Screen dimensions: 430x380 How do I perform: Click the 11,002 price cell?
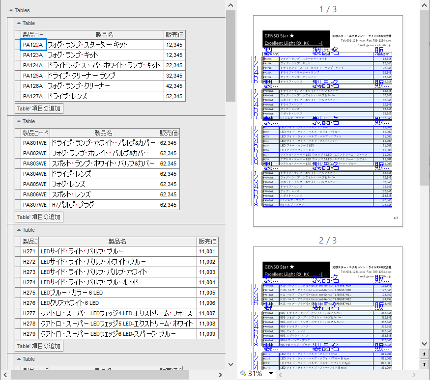207,262
